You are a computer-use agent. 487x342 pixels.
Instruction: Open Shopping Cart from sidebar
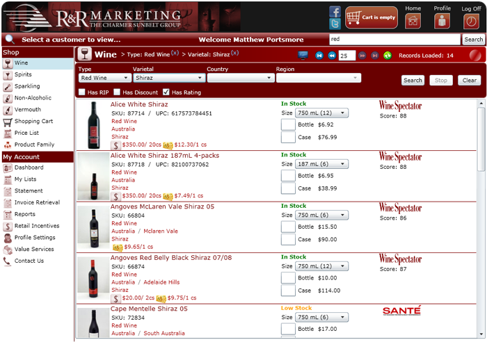click(38, 122)
